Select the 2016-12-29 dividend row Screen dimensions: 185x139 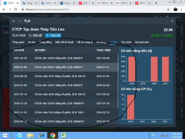tap(65, 103)
